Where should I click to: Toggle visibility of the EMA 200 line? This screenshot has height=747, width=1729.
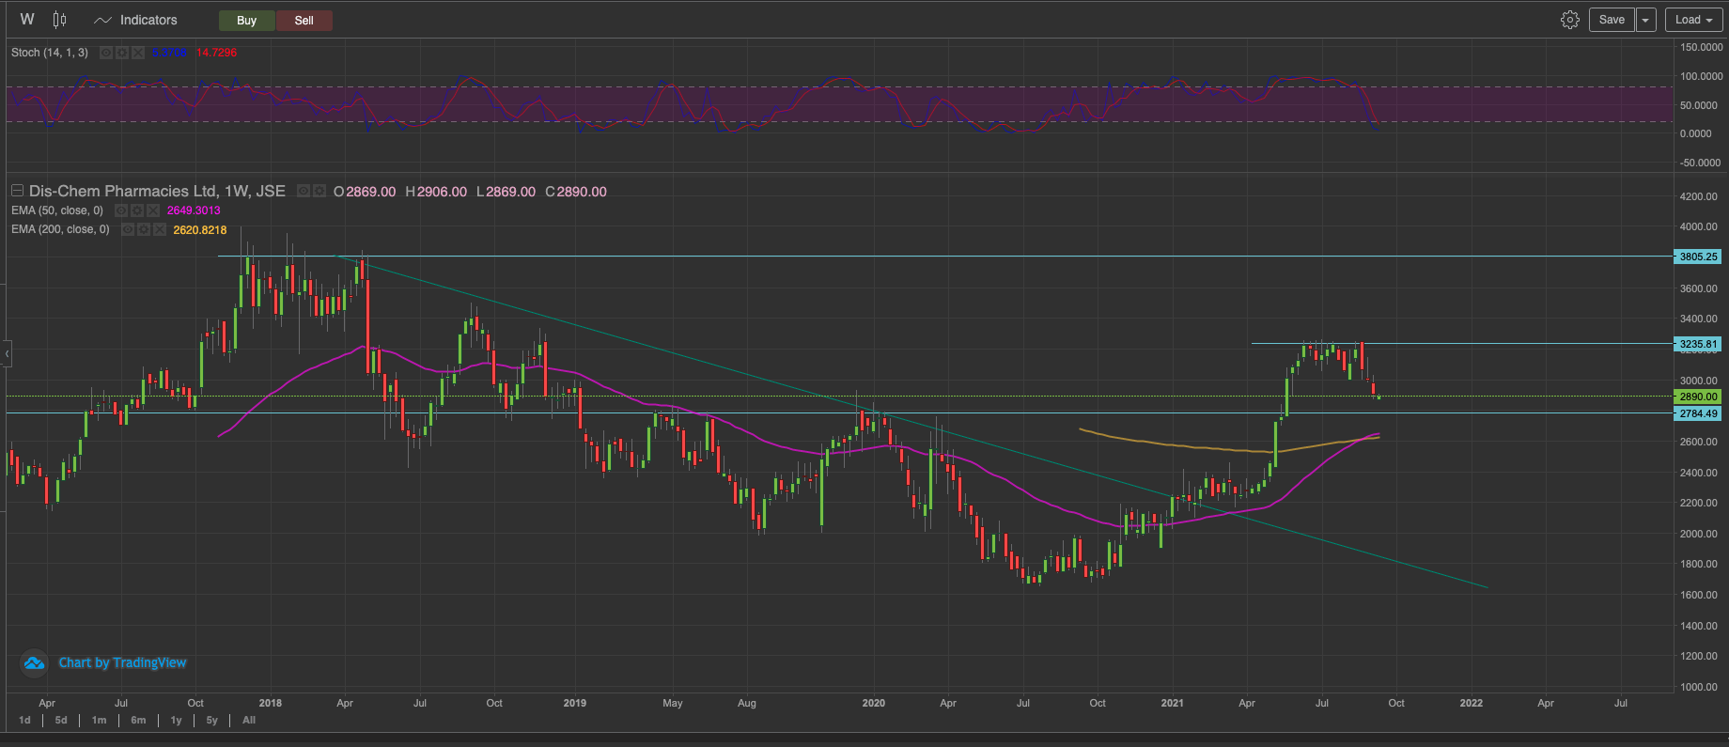coord(128,229)
